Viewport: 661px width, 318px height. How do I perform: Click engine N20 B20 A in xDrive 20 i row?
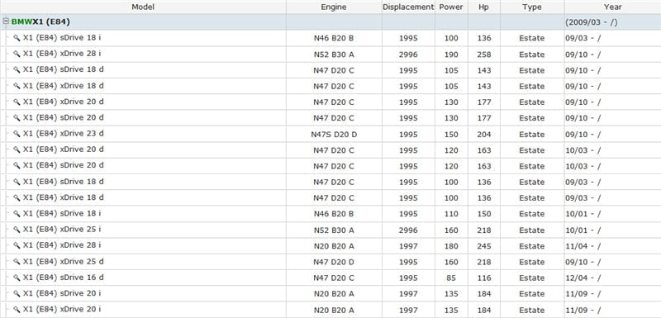tap(334, 310)
